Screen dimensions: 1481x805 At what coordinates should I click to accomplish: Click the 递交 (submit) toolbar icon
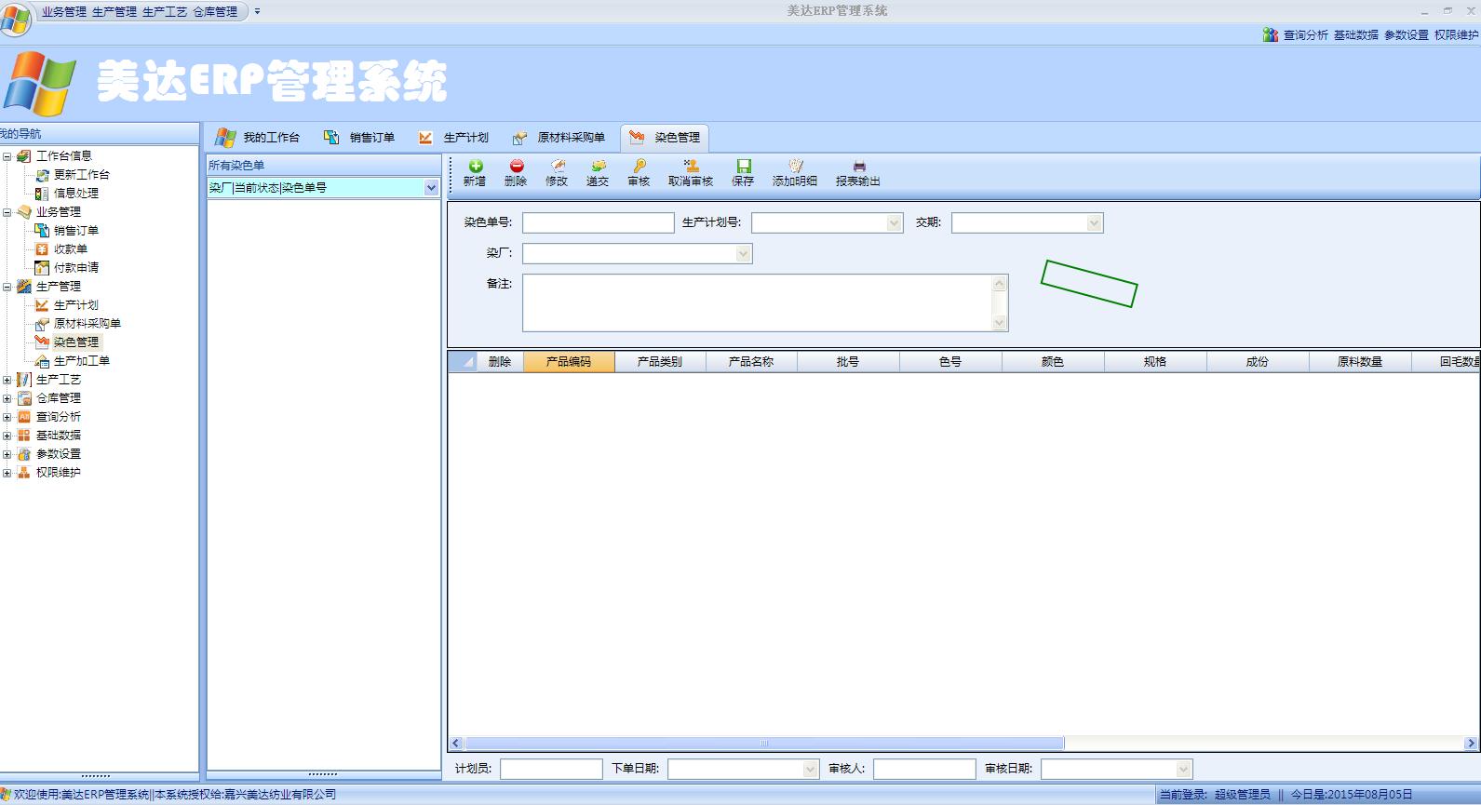598,166
